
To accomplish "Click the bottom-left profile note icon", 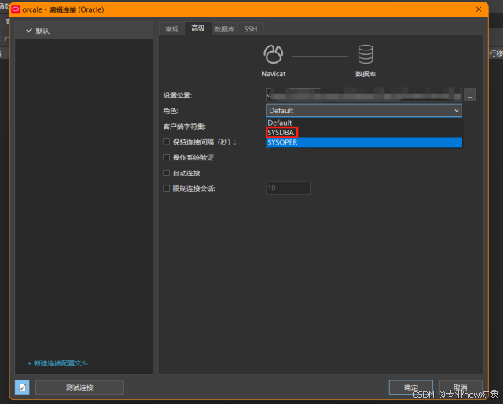I will [x=22, y=387].
